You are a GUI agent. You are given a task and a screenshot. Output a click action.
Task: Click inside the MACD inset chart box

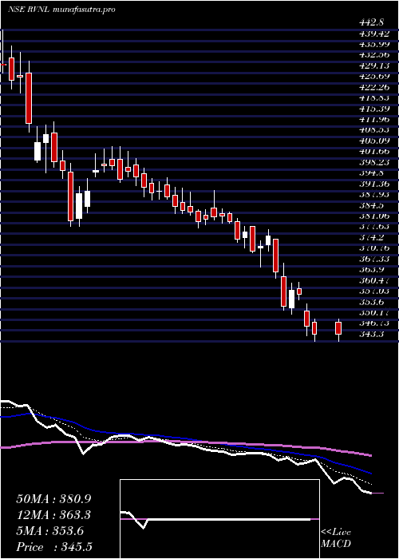tap(219, 519)
